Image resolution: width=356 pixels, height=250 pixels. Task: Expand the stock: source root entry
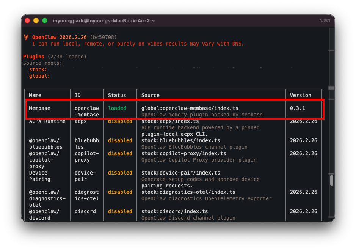[38, 69]
